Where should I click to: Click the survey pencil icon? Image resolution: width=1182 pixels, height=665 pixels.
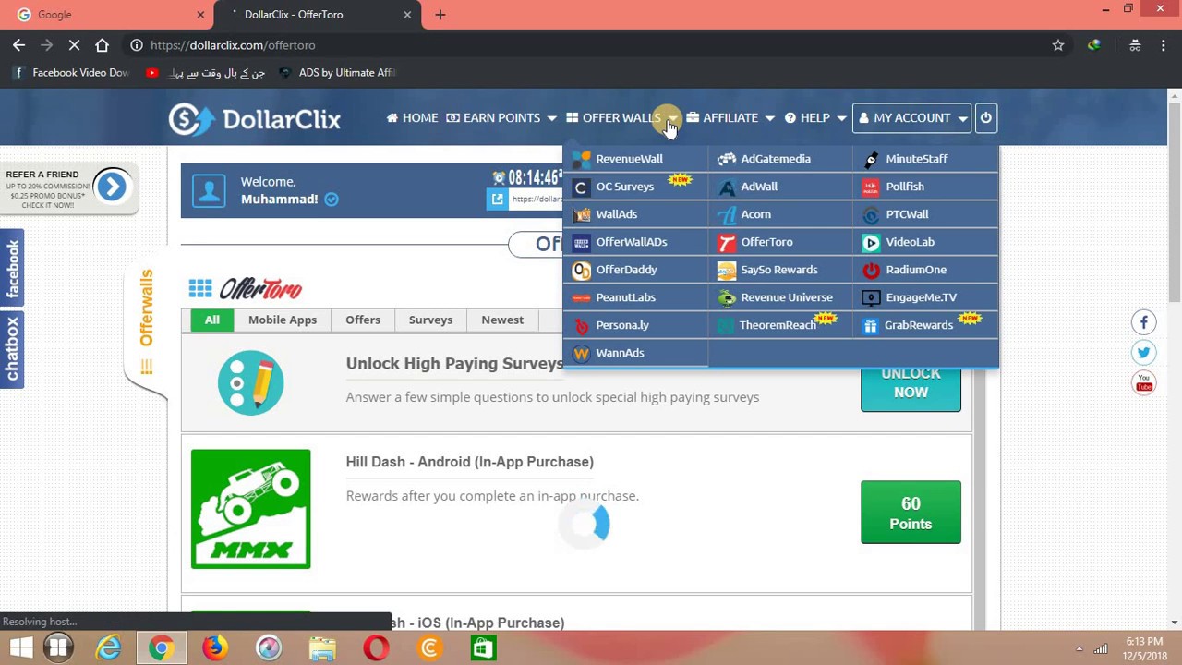[251, 382]
